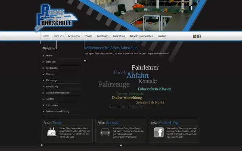Click the text starting 'Viel Spaß beim Umschauen'
The height and width of the screenshot is (151, 242).
127,54
